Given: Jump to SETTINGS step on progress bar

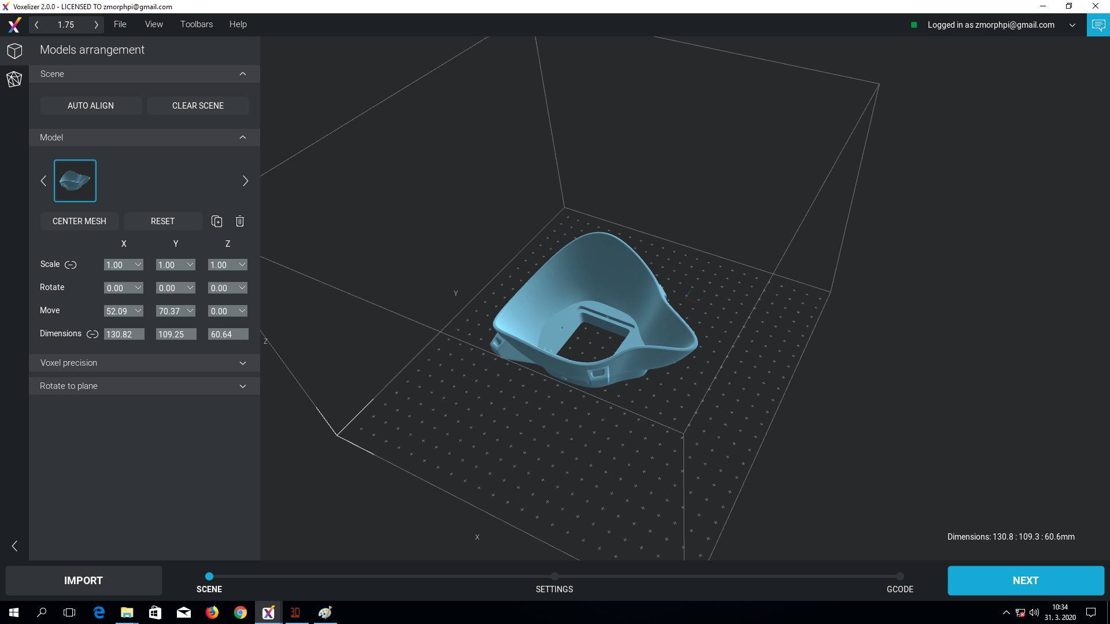Looking at the screenshot, I should [x=554, y=577].
